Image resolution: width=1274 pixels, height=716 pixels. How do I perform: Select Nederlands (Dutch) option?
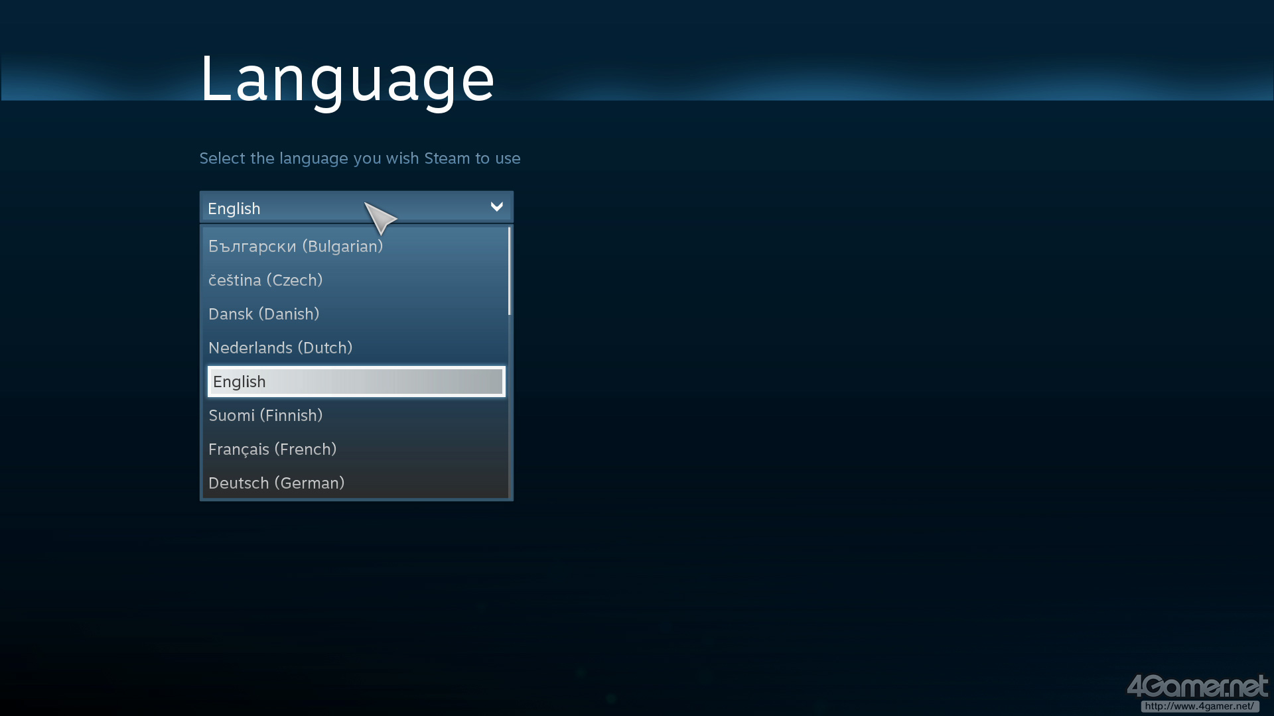(x=280, y=347)
